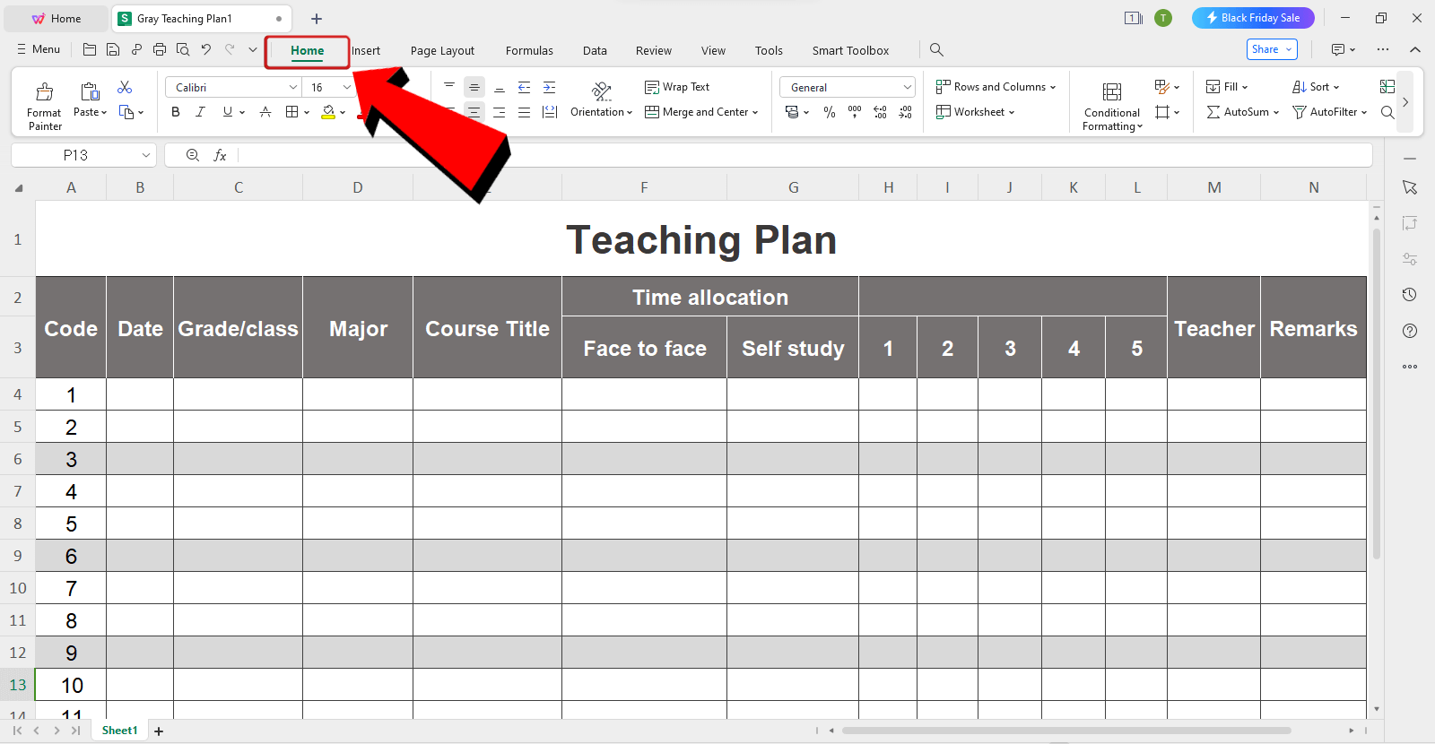Image resolution: width=1435 pixels, height=744 pixels.
Task: Undo the last action
Action: pos(206,50)
